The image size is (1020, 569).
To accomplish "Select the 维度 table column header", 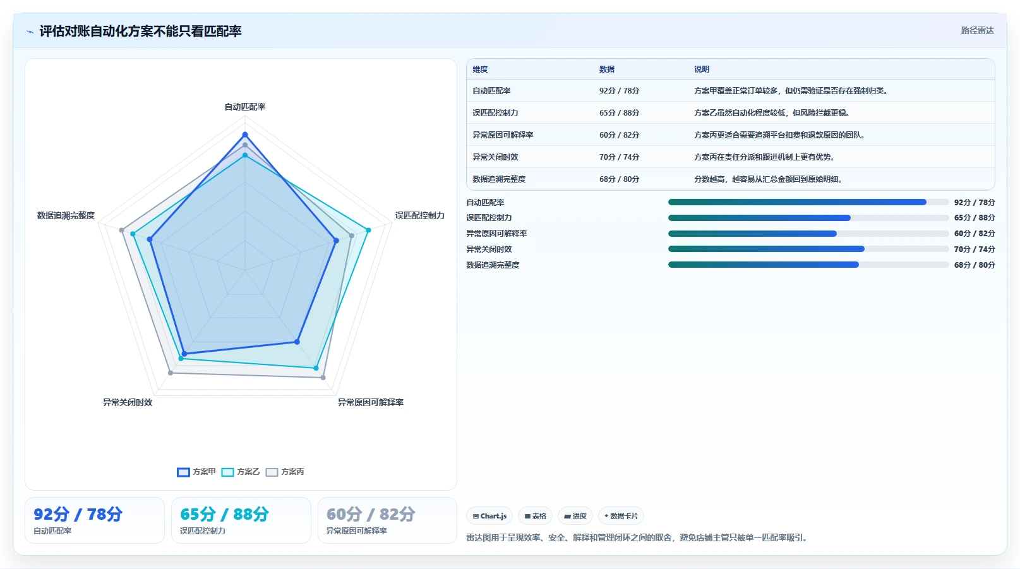I will click(480, 69).
